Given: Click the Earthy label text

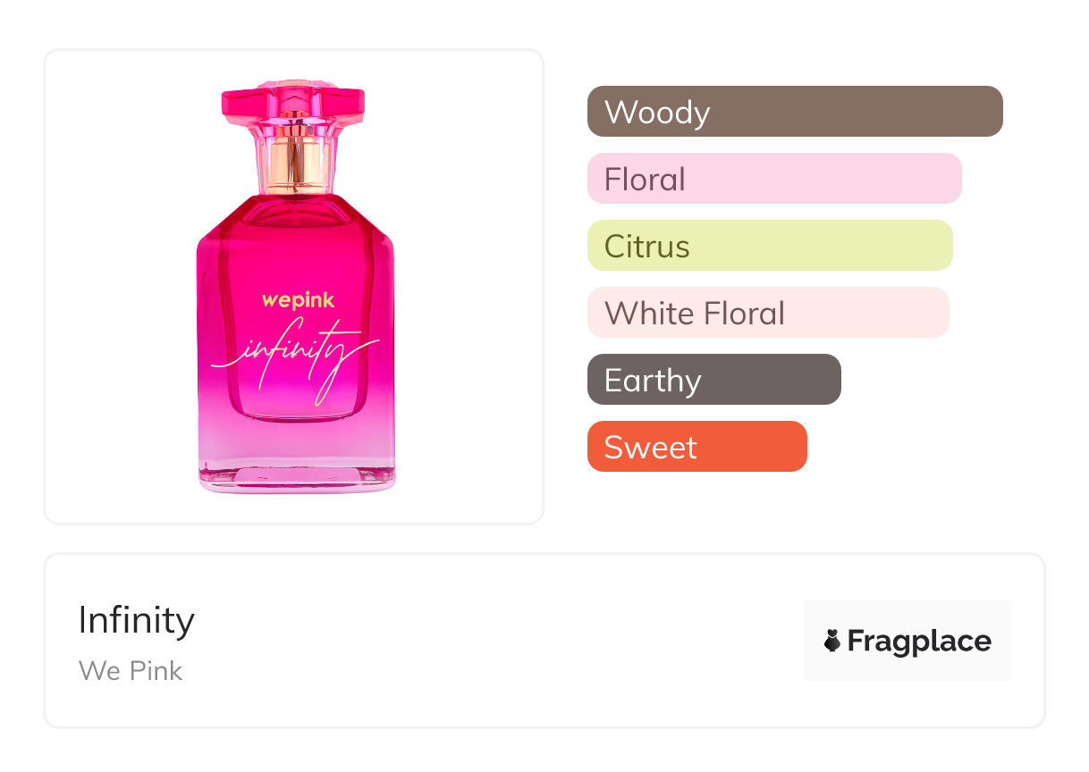Looking at the screenshot, I should 653,381.
